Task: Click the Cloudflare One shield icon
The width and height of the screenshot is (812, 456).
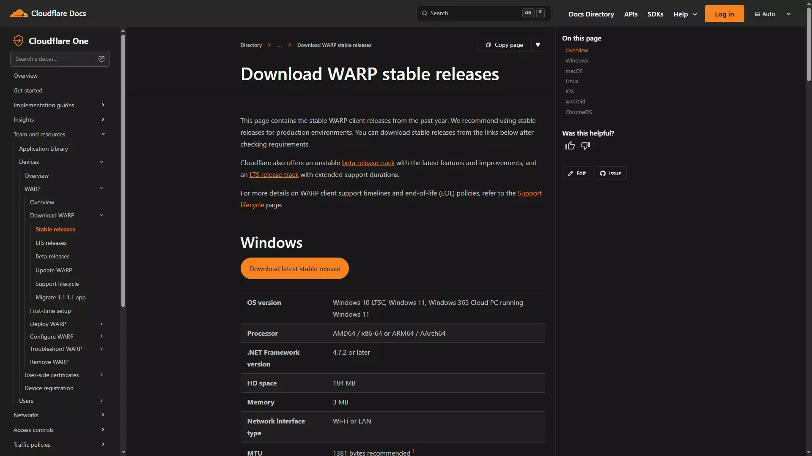Action: (x=18, y=41)
